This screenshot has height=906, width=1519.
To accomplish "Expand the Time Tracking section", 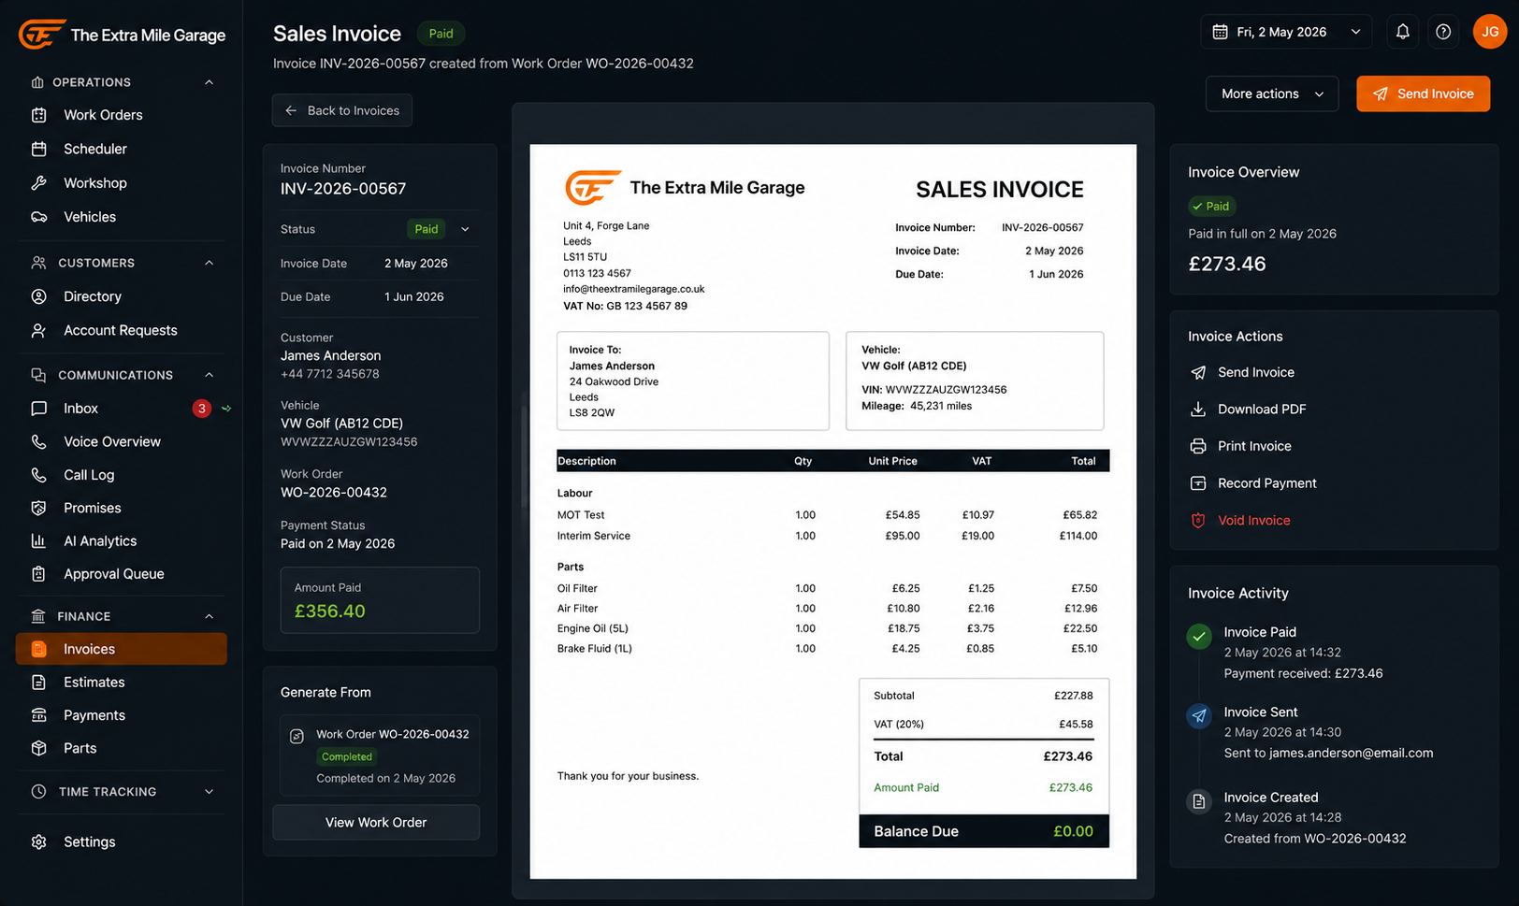I will pos(210,792).
